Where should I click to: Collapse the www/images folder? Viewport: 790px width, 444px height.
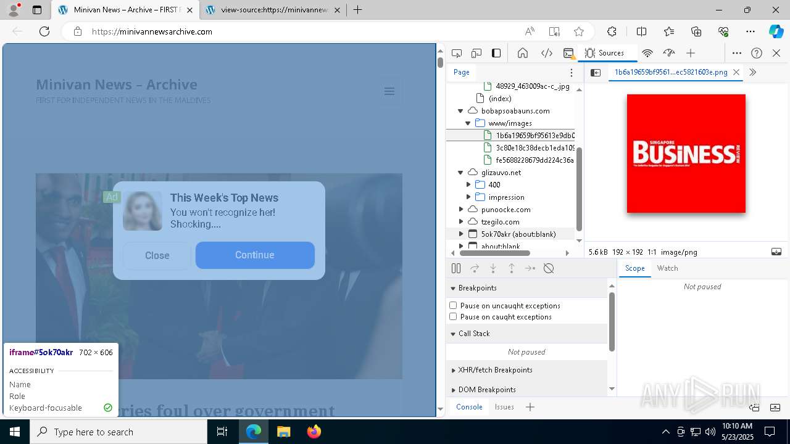[468, 123]
